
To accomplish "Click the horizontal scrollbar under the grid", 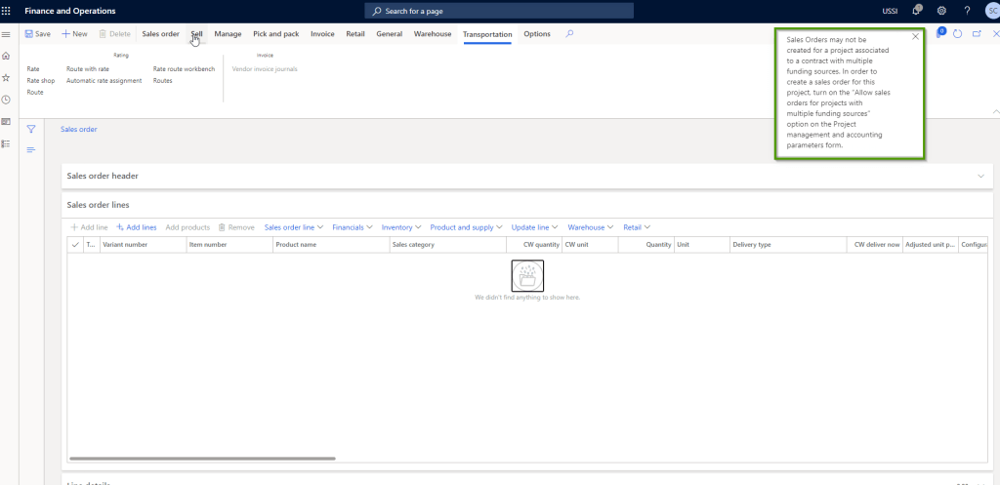I will tap(203, 458).
